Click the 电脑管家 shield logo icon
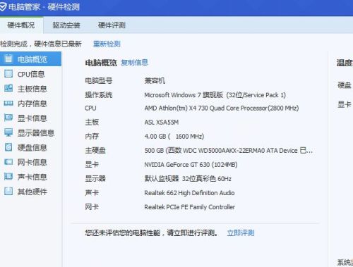This screenshot has width=353, height=267. tap(2, 7)
